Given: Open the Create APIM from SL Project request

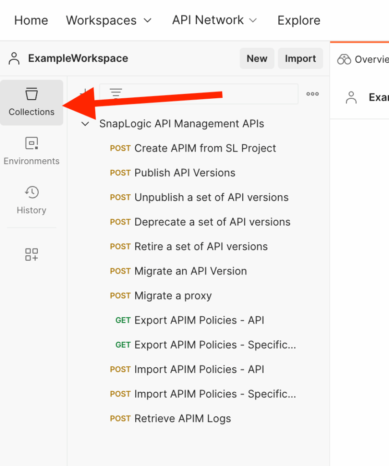Looking at the screenshot, I should (205, 148).
